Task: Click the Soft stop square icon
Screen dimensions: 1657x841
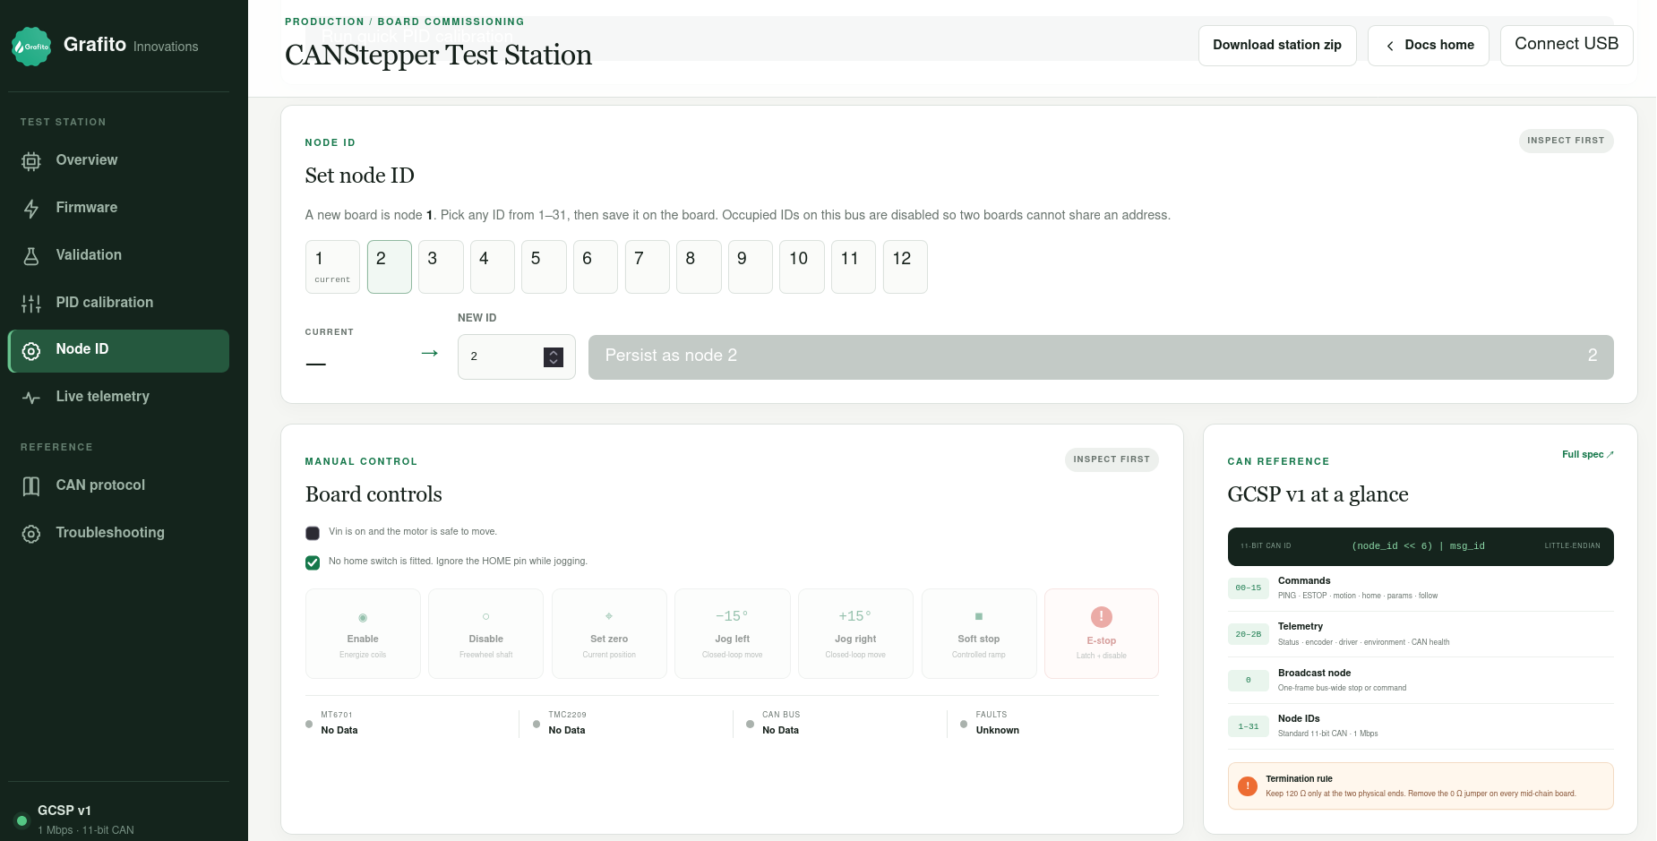Action: 979,616
